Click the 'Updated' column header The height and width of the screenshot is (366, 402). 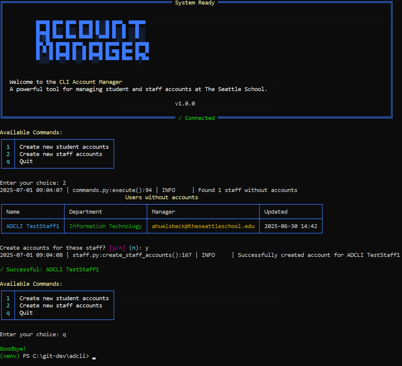click(x=276, y=212)
